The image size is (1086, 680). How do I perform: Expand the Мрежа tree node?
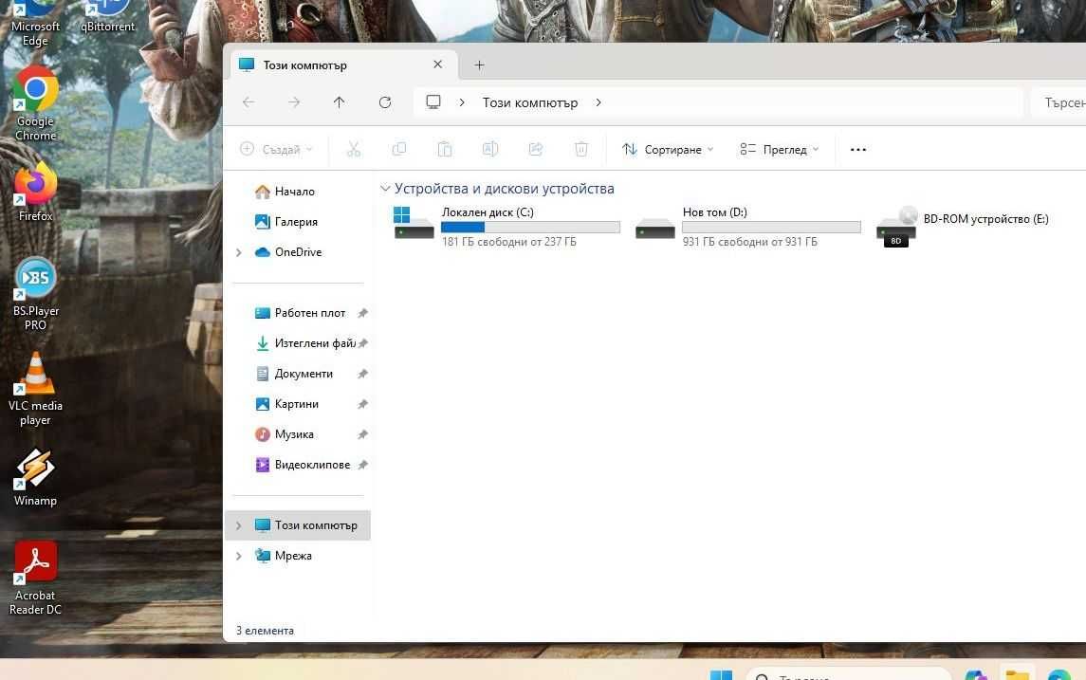[x=239, y=556]
